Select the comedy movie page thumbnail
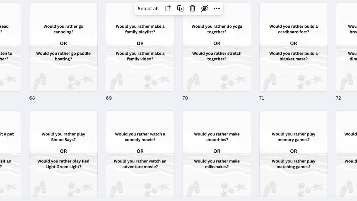 click(140, 154)
